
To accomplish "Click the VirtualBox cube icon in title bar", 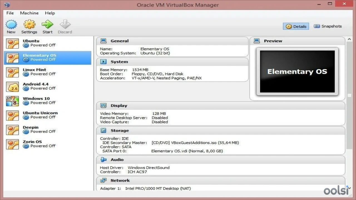I will pyautogui.click(x=7, y=5).
